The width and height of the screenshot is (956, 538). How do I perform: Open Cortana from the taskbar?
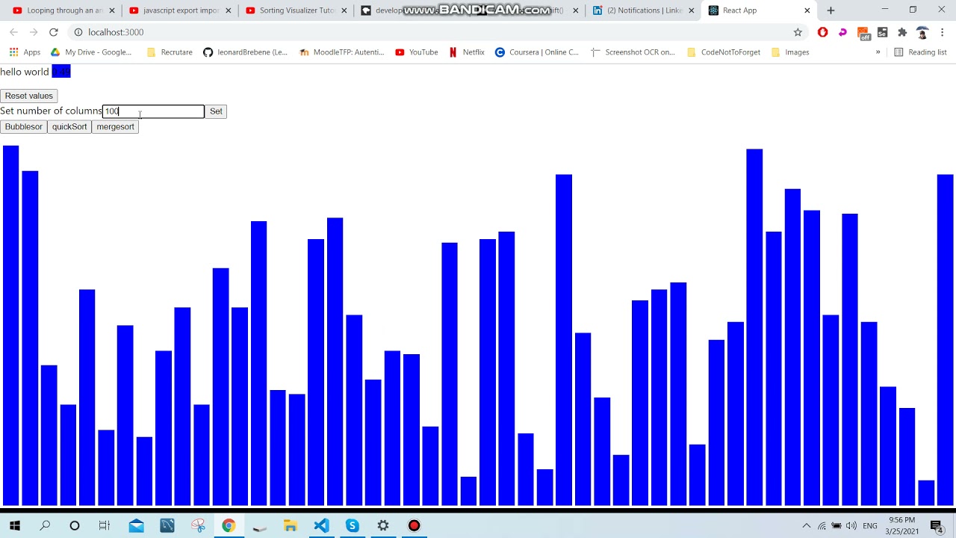(75, 526)
